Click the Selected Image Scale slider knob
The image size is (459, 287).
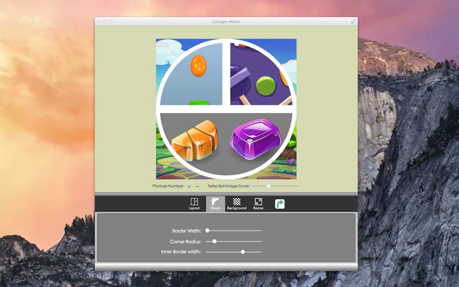pos(269,186)
